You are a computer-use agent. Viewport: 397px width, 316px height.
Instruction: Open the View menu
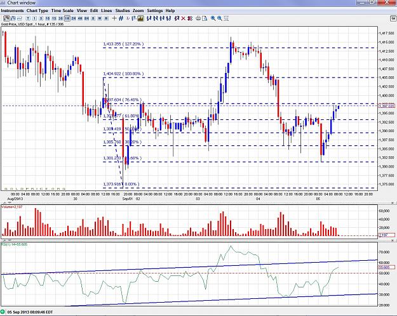[x=82, y=11]
